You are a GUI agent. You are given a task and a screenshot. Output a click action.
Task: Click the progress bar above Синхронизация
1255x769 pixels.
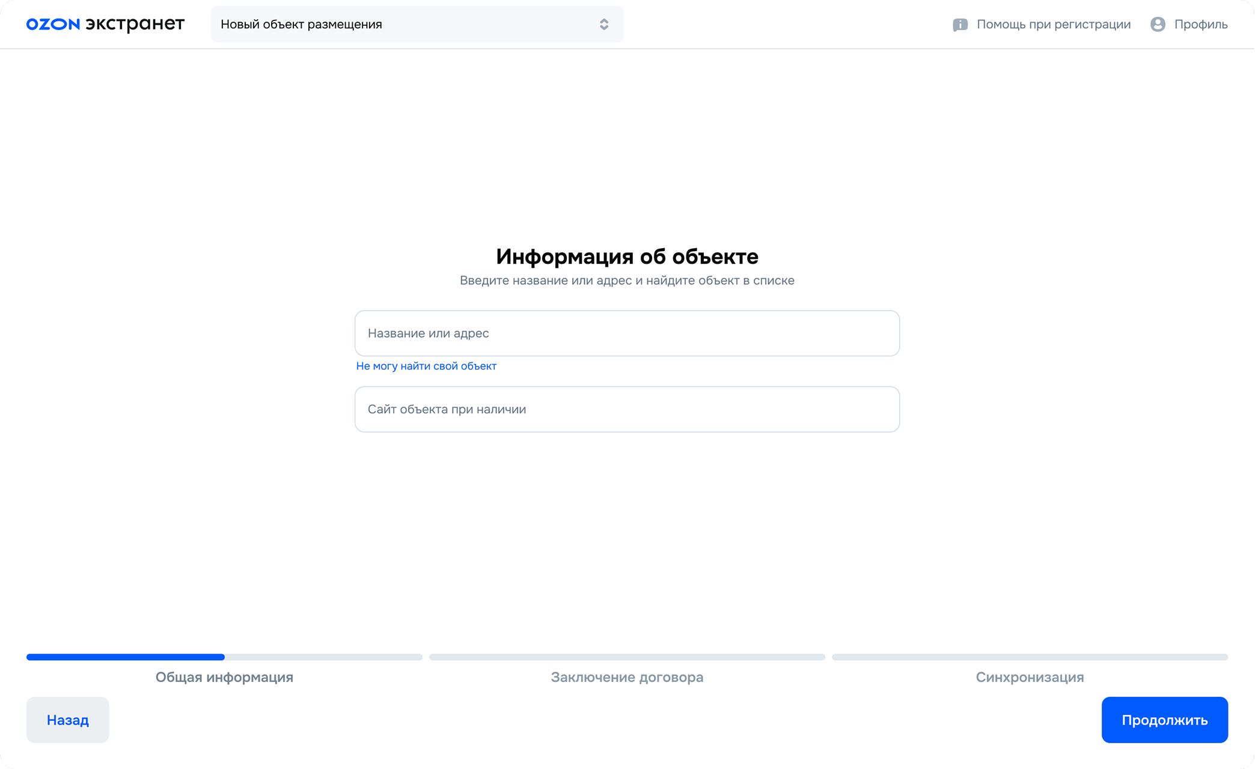1030,657
